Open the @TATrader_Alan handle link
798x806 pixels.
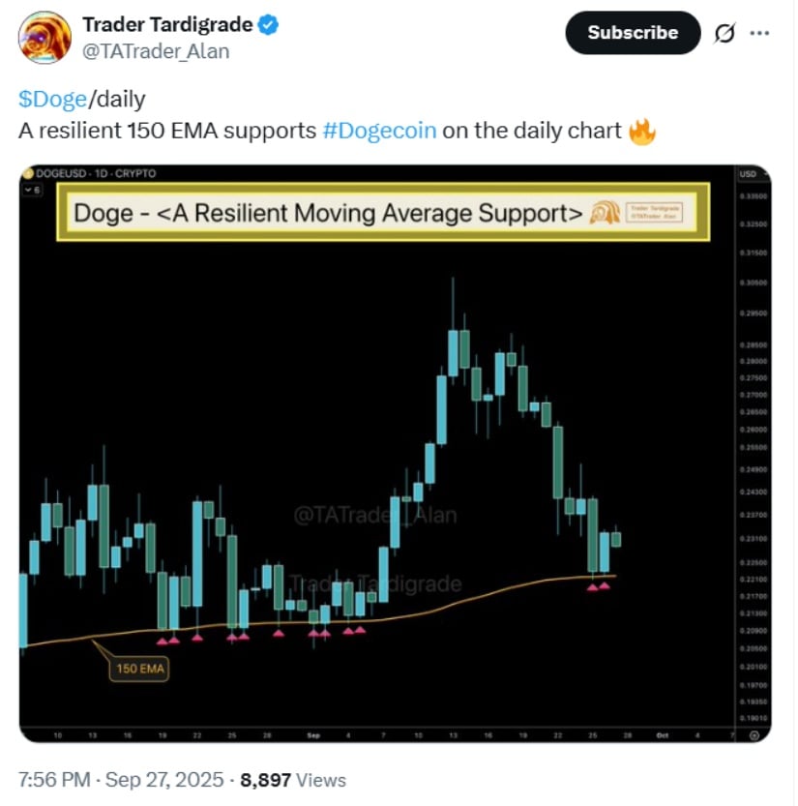click(156, 51)
